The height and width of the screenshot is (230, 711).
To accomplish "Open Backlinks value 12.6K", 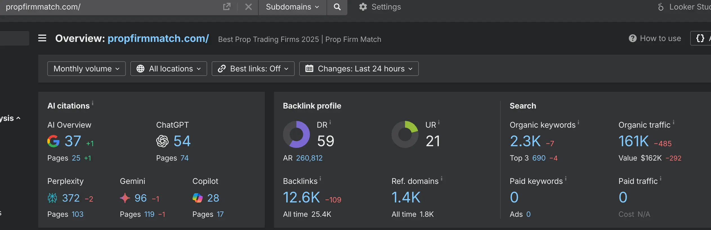I will tap(301, 197).
